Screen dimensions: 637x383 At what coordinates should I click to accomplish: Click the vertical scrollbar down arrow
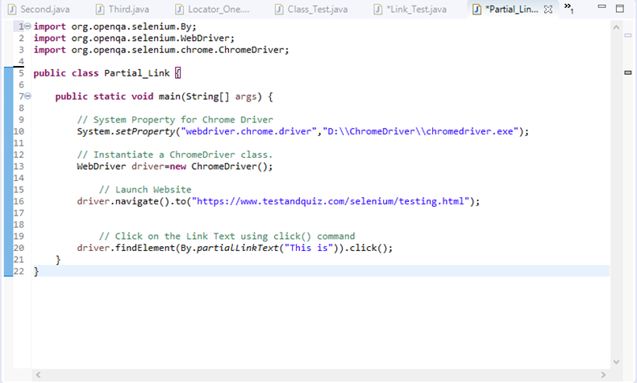point(616,361)
